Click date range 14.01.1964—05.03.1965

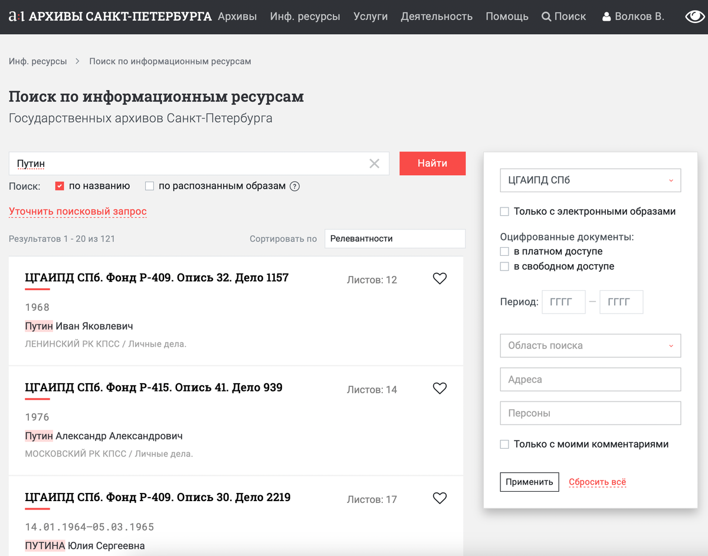(90, 527)
